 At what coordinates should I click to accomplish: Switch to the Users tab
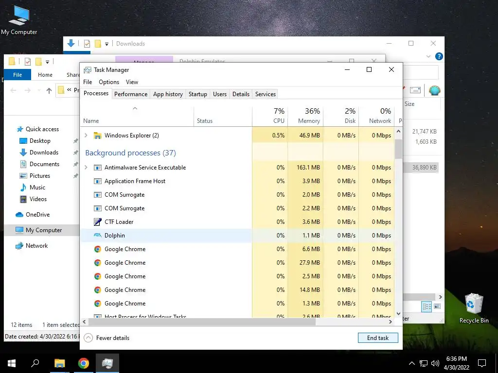(220, 94)
